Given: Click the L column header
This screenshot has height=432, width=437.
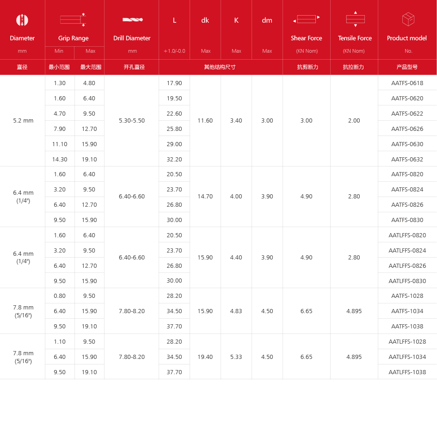Looking at the screenshot, I should coord(174,20).
